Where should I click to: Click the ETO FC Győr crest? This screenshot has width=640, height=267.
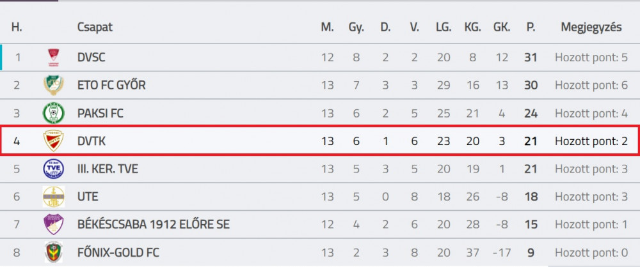[x=54, y=85]
